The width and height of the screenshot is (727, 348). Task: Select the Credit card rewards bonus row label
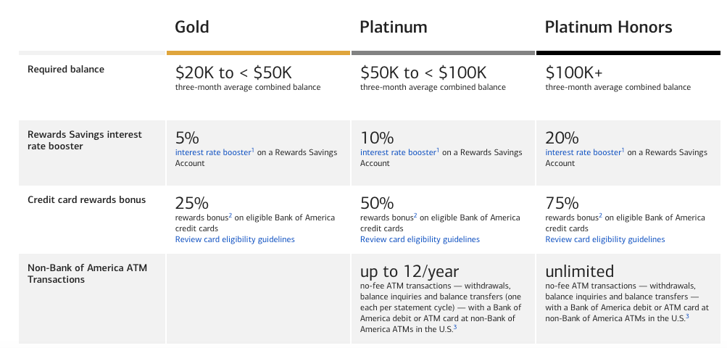click(x=86, y=200)
